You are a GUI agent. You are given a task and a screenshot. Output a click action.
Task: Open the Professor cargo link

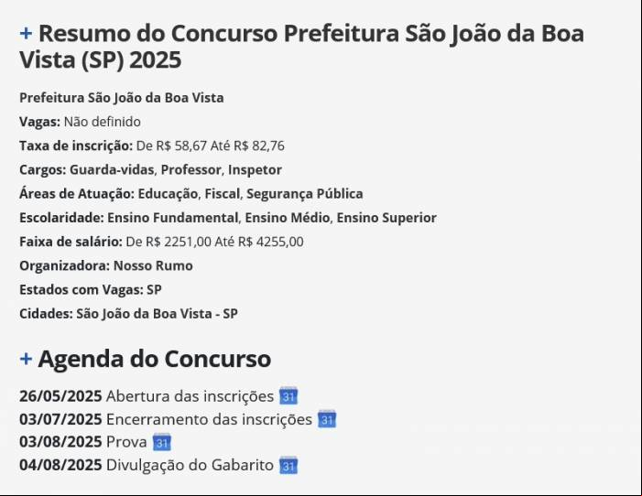(190, 170)
